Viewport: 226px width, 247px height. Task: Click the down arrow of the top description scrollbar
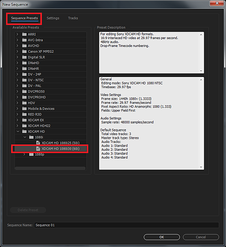pyautogui.click(x=201, y=71)
